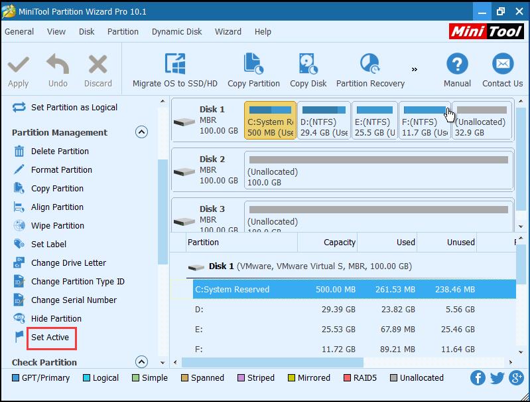Viewport: 530px width, 402px height.
Task: Click the Undo arrow icon
Action: click(58, 64)
